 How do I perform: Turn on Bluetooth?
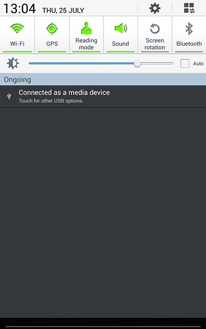point(189,35)
